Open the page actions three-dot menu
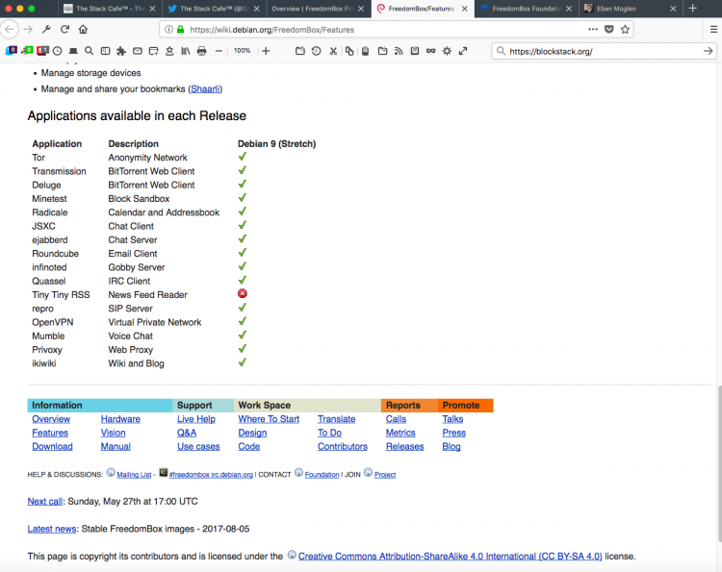 593,30
